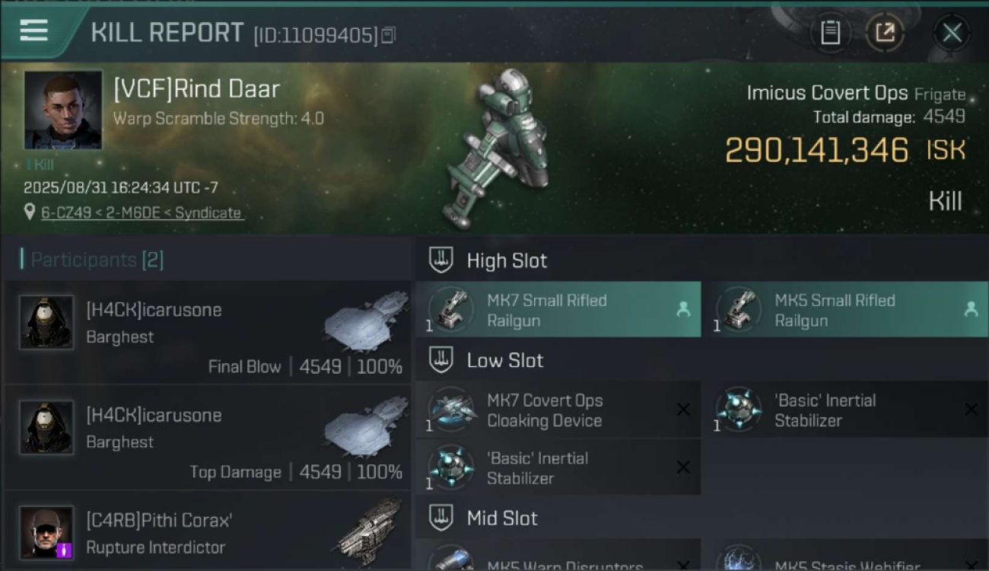Click the X beside the lower Inertial Stabilizer
Viewport: 989px width, 571px height.
pos(683,467)
